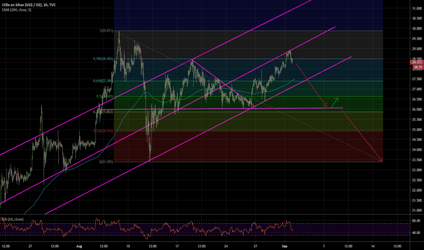
Task: Click the 23.500 price axis label
Action: point(417,160)
